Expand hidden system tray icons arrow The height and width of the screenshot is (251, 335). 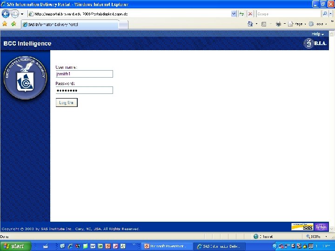click(x=274, y=246)
